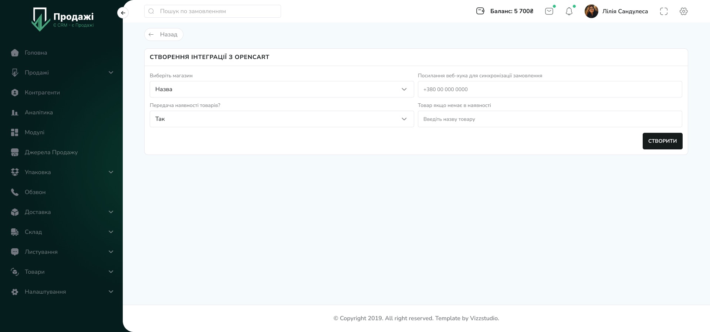The width and height of the screenshot is (710, 332).
Task: Click the Продажі sidebar icon
Action: pos(15,73)
